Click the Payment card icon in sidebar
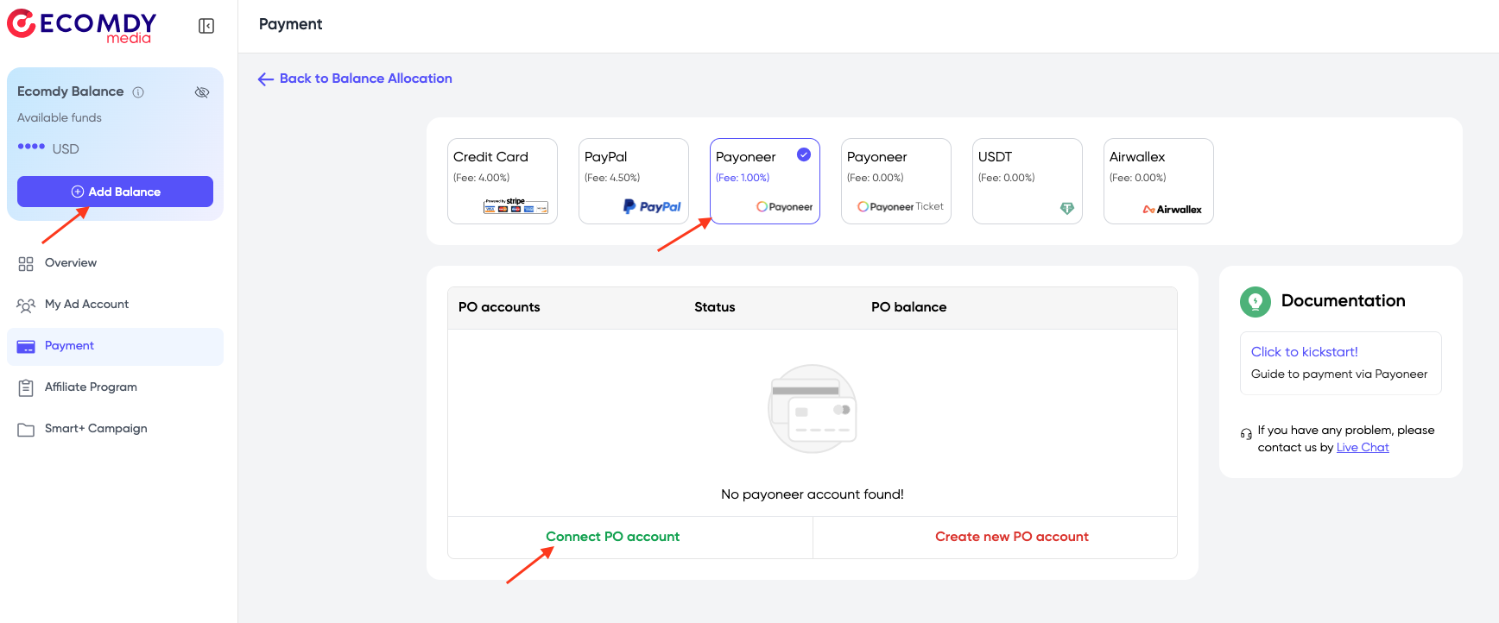1499x623 pixels. 26,347
